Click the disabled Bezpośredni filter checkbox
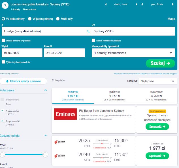This screenshot has width=179, height=168. (x=2, y=99)
